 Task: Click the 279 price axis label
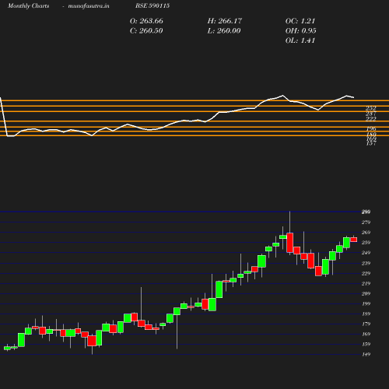click(x=366, y=223)
